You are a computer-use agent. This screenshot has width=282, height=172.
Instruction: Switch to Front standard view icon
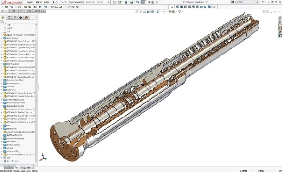(x=177, y=7)
